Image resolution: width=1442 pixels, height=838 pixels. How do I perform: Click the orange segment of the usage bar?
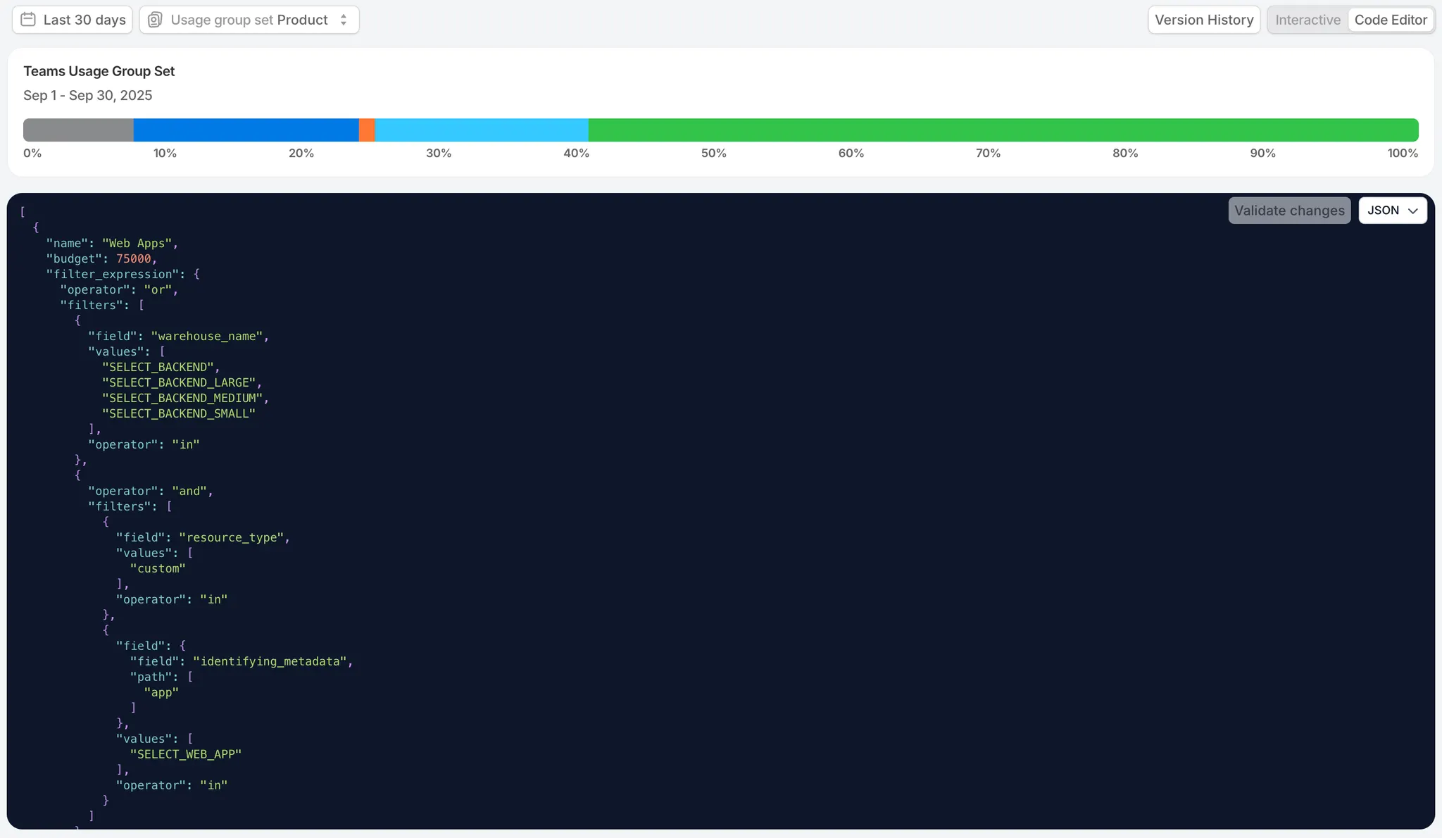tap(367, 130)
